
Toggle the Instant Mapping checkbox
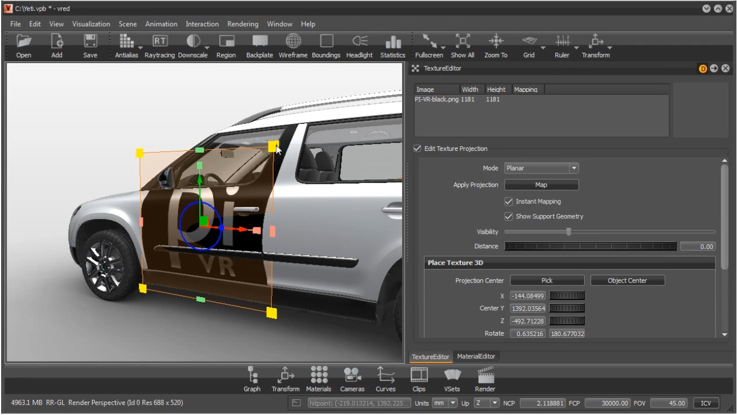(x=509, y=201)
